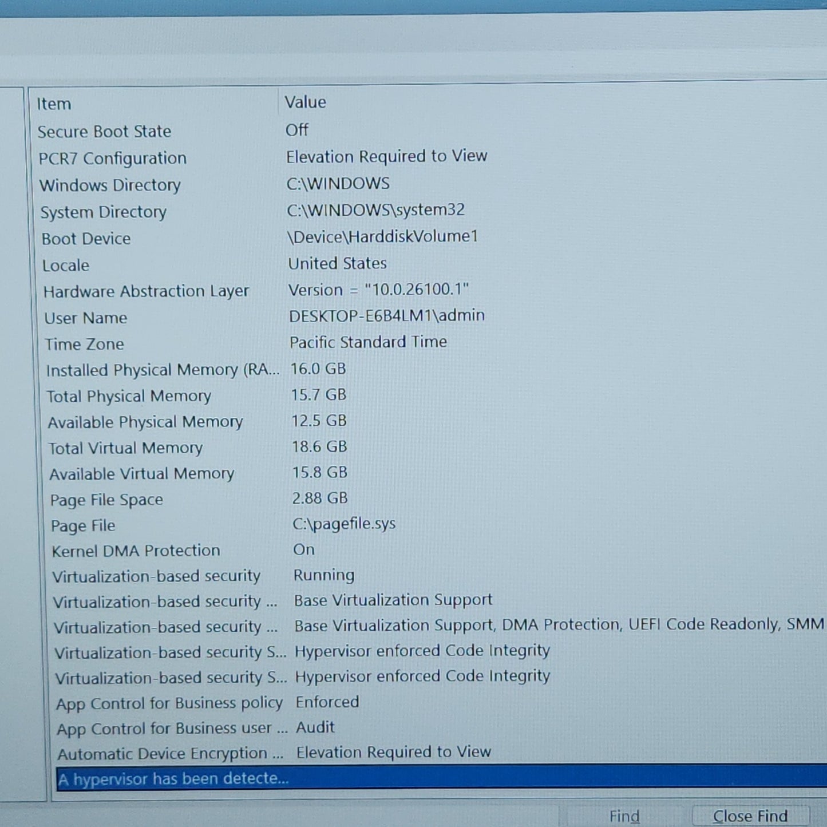Image resolution: width=827 pixels, height=827 pixels.
Task: Select the PCR7 Configuration entry
Action: tap(113, 159)
